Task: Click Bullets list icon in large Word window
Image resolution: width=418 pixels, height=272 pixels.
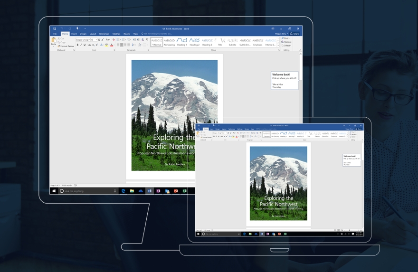Action: click(118, 40)
